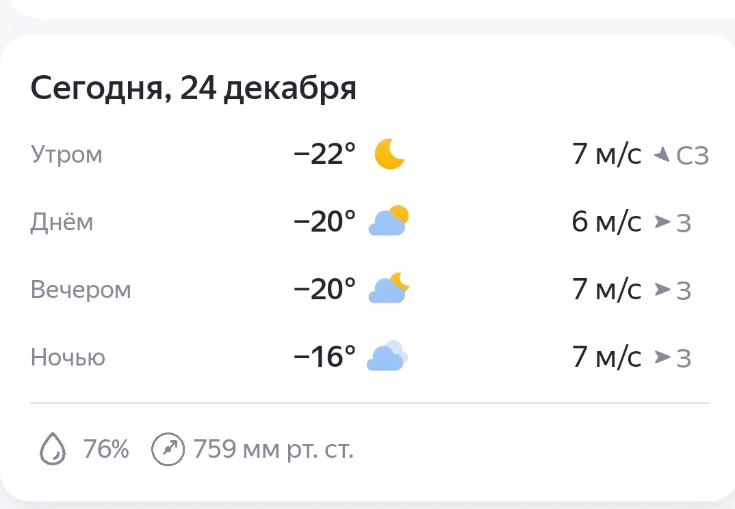Click the −16° night temperature
Viewport: 735px width, 509px height.
point(325,357)
